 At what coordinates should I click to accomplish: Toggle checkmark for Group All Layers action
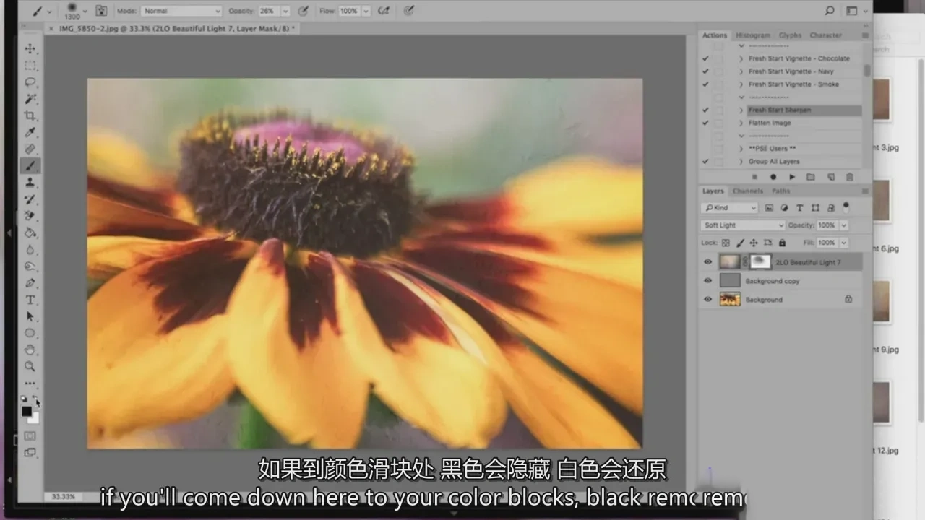(705, 162)
